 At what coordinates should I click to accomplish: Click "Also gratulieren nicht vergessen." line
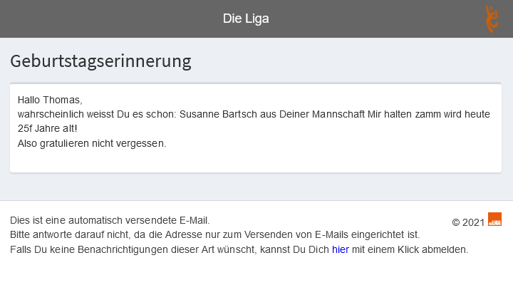(92, 143)
